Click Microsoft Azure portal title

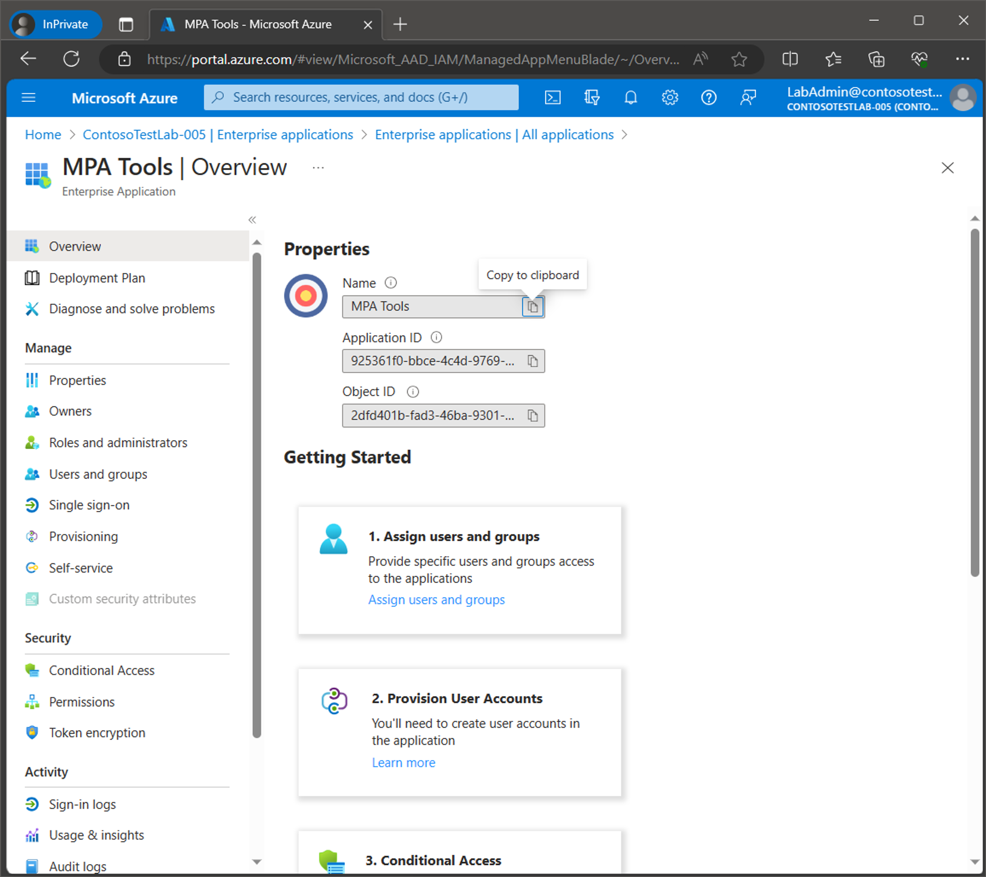coord(125,98)
